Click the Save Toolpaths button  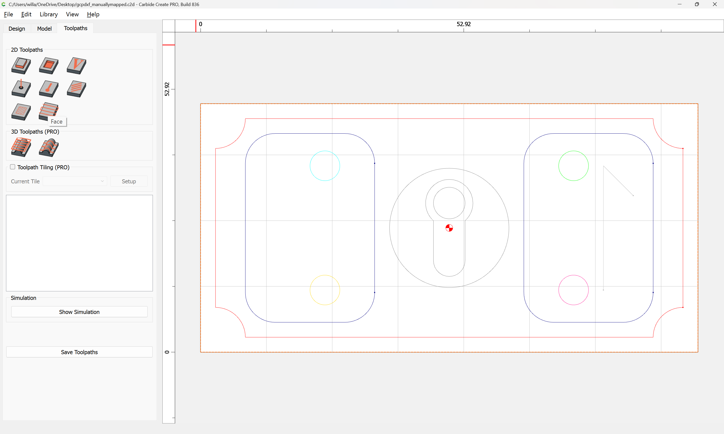(x=79, y=352)
